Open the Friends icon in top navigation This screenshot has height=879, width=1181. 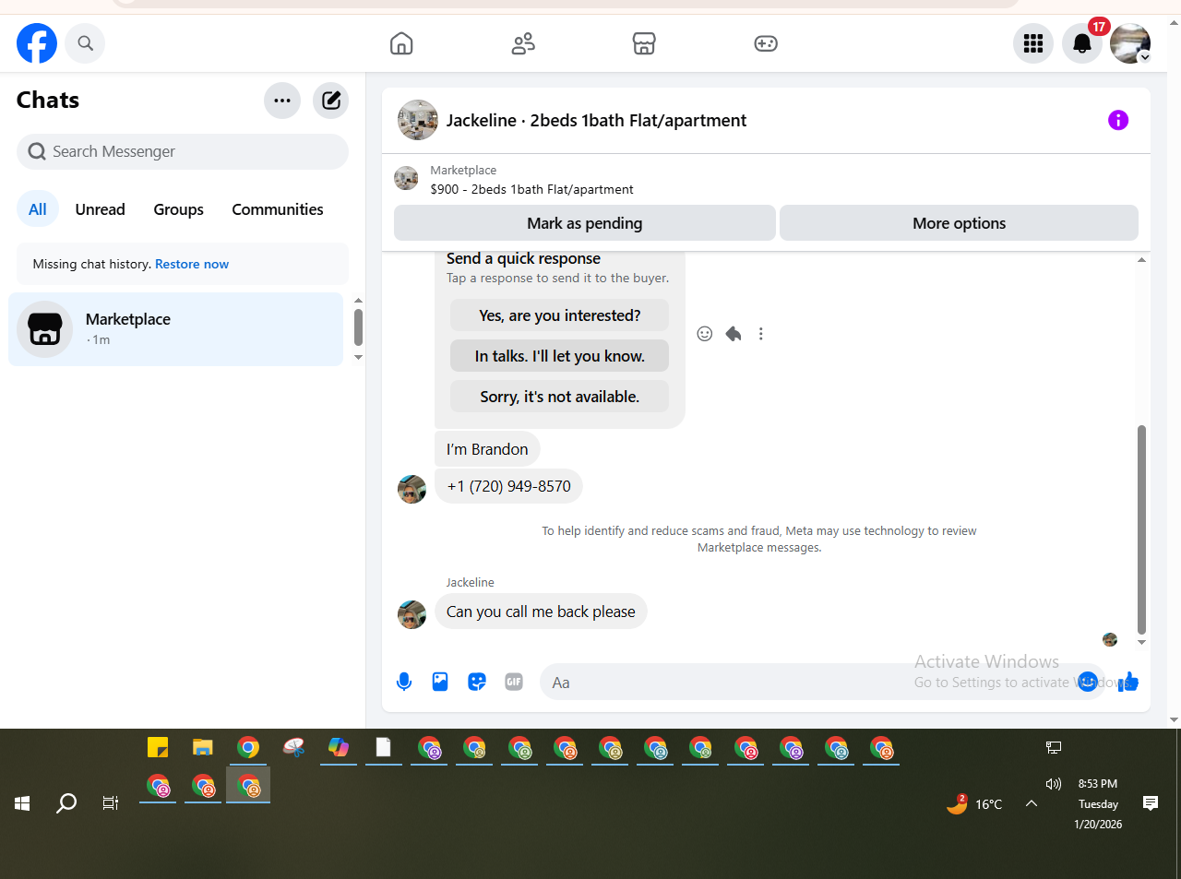point(523,43)
